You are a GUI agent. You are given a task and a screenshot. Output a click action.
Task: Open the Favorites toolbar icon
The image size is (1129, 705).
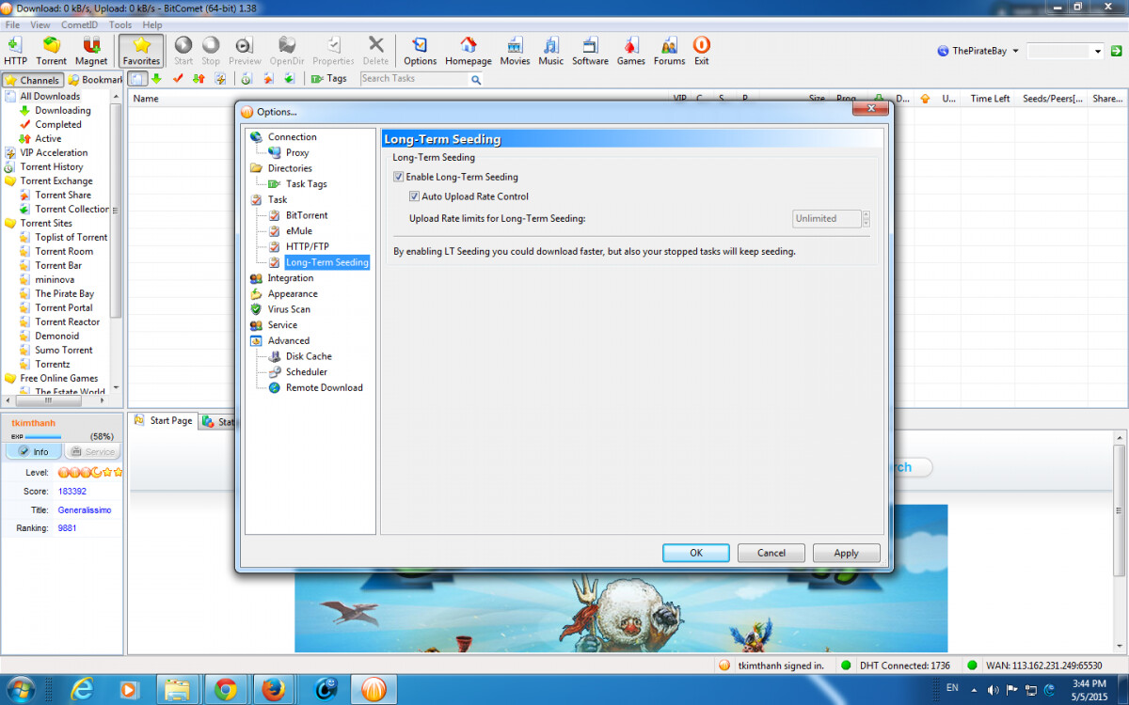141,51
